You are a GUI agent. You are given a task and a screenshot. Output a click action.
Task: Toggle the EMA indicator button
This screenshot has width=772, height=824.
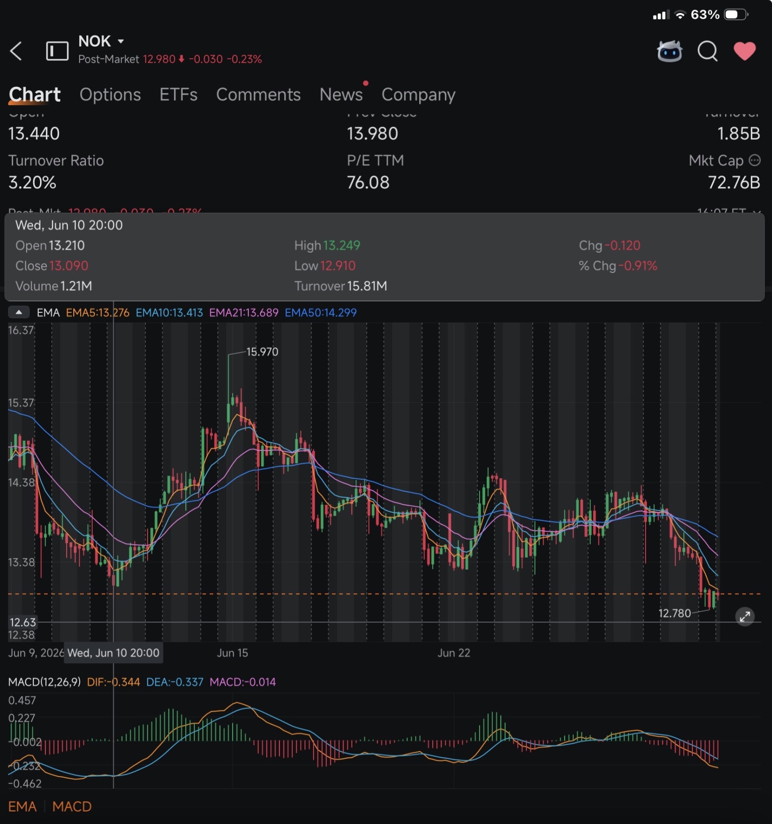(22, 806)
